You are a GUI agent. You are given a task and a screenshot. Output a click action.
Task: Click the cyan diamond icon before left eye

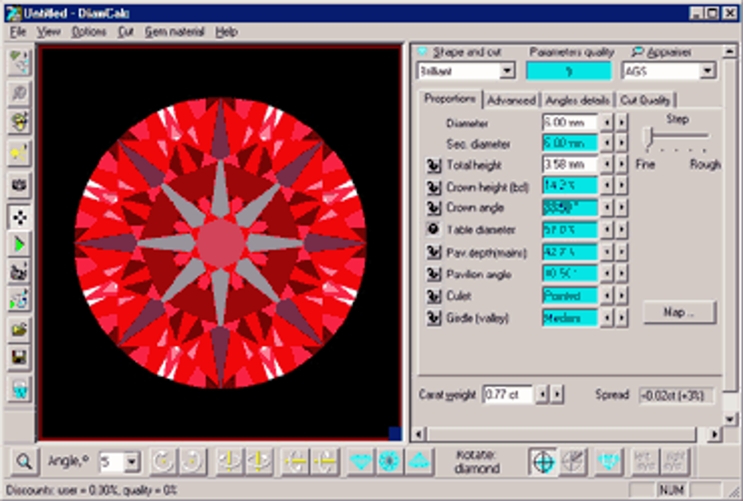608,461
